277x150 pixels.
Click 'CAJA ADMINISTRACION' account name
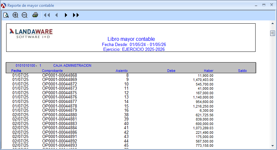click(x=72, y=65)
